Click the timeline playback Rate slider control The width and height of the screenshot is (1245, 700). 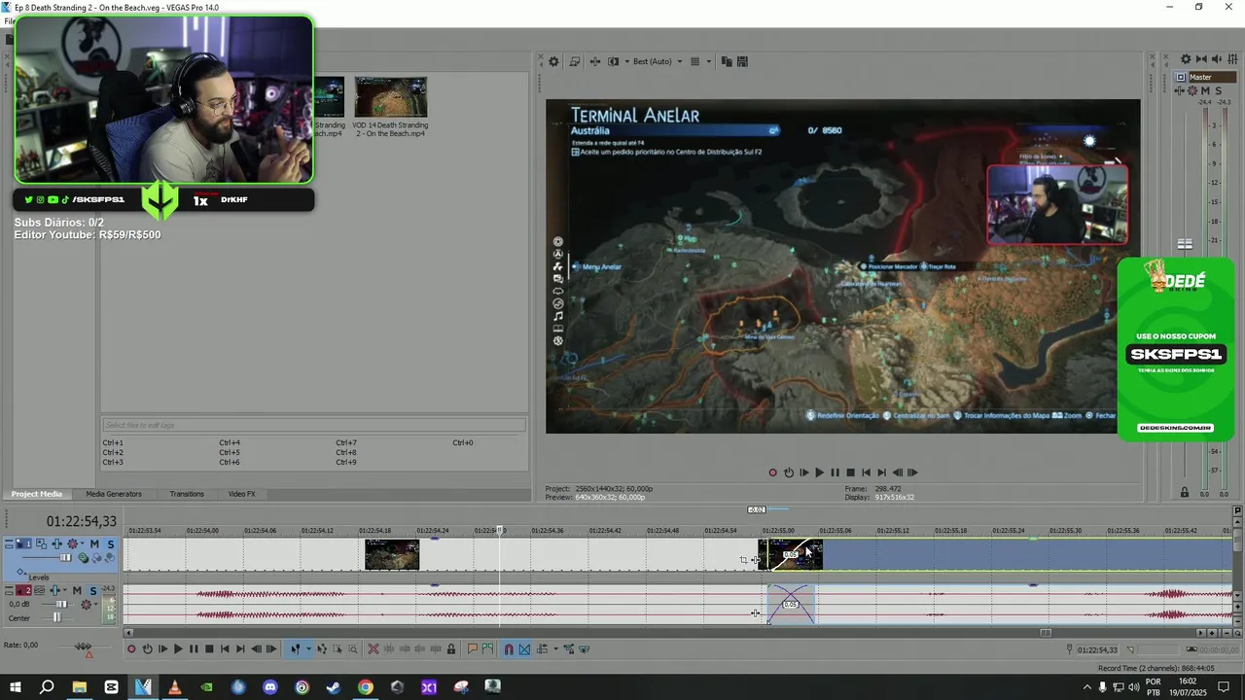[83, 646]
